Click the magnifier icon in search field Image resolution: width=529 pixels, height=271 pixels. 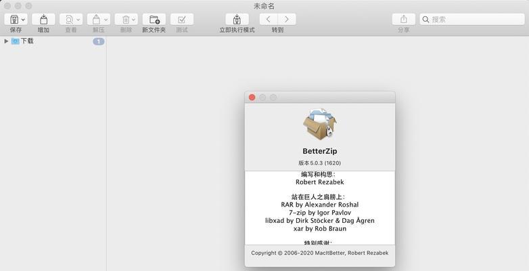click(425, 20)
